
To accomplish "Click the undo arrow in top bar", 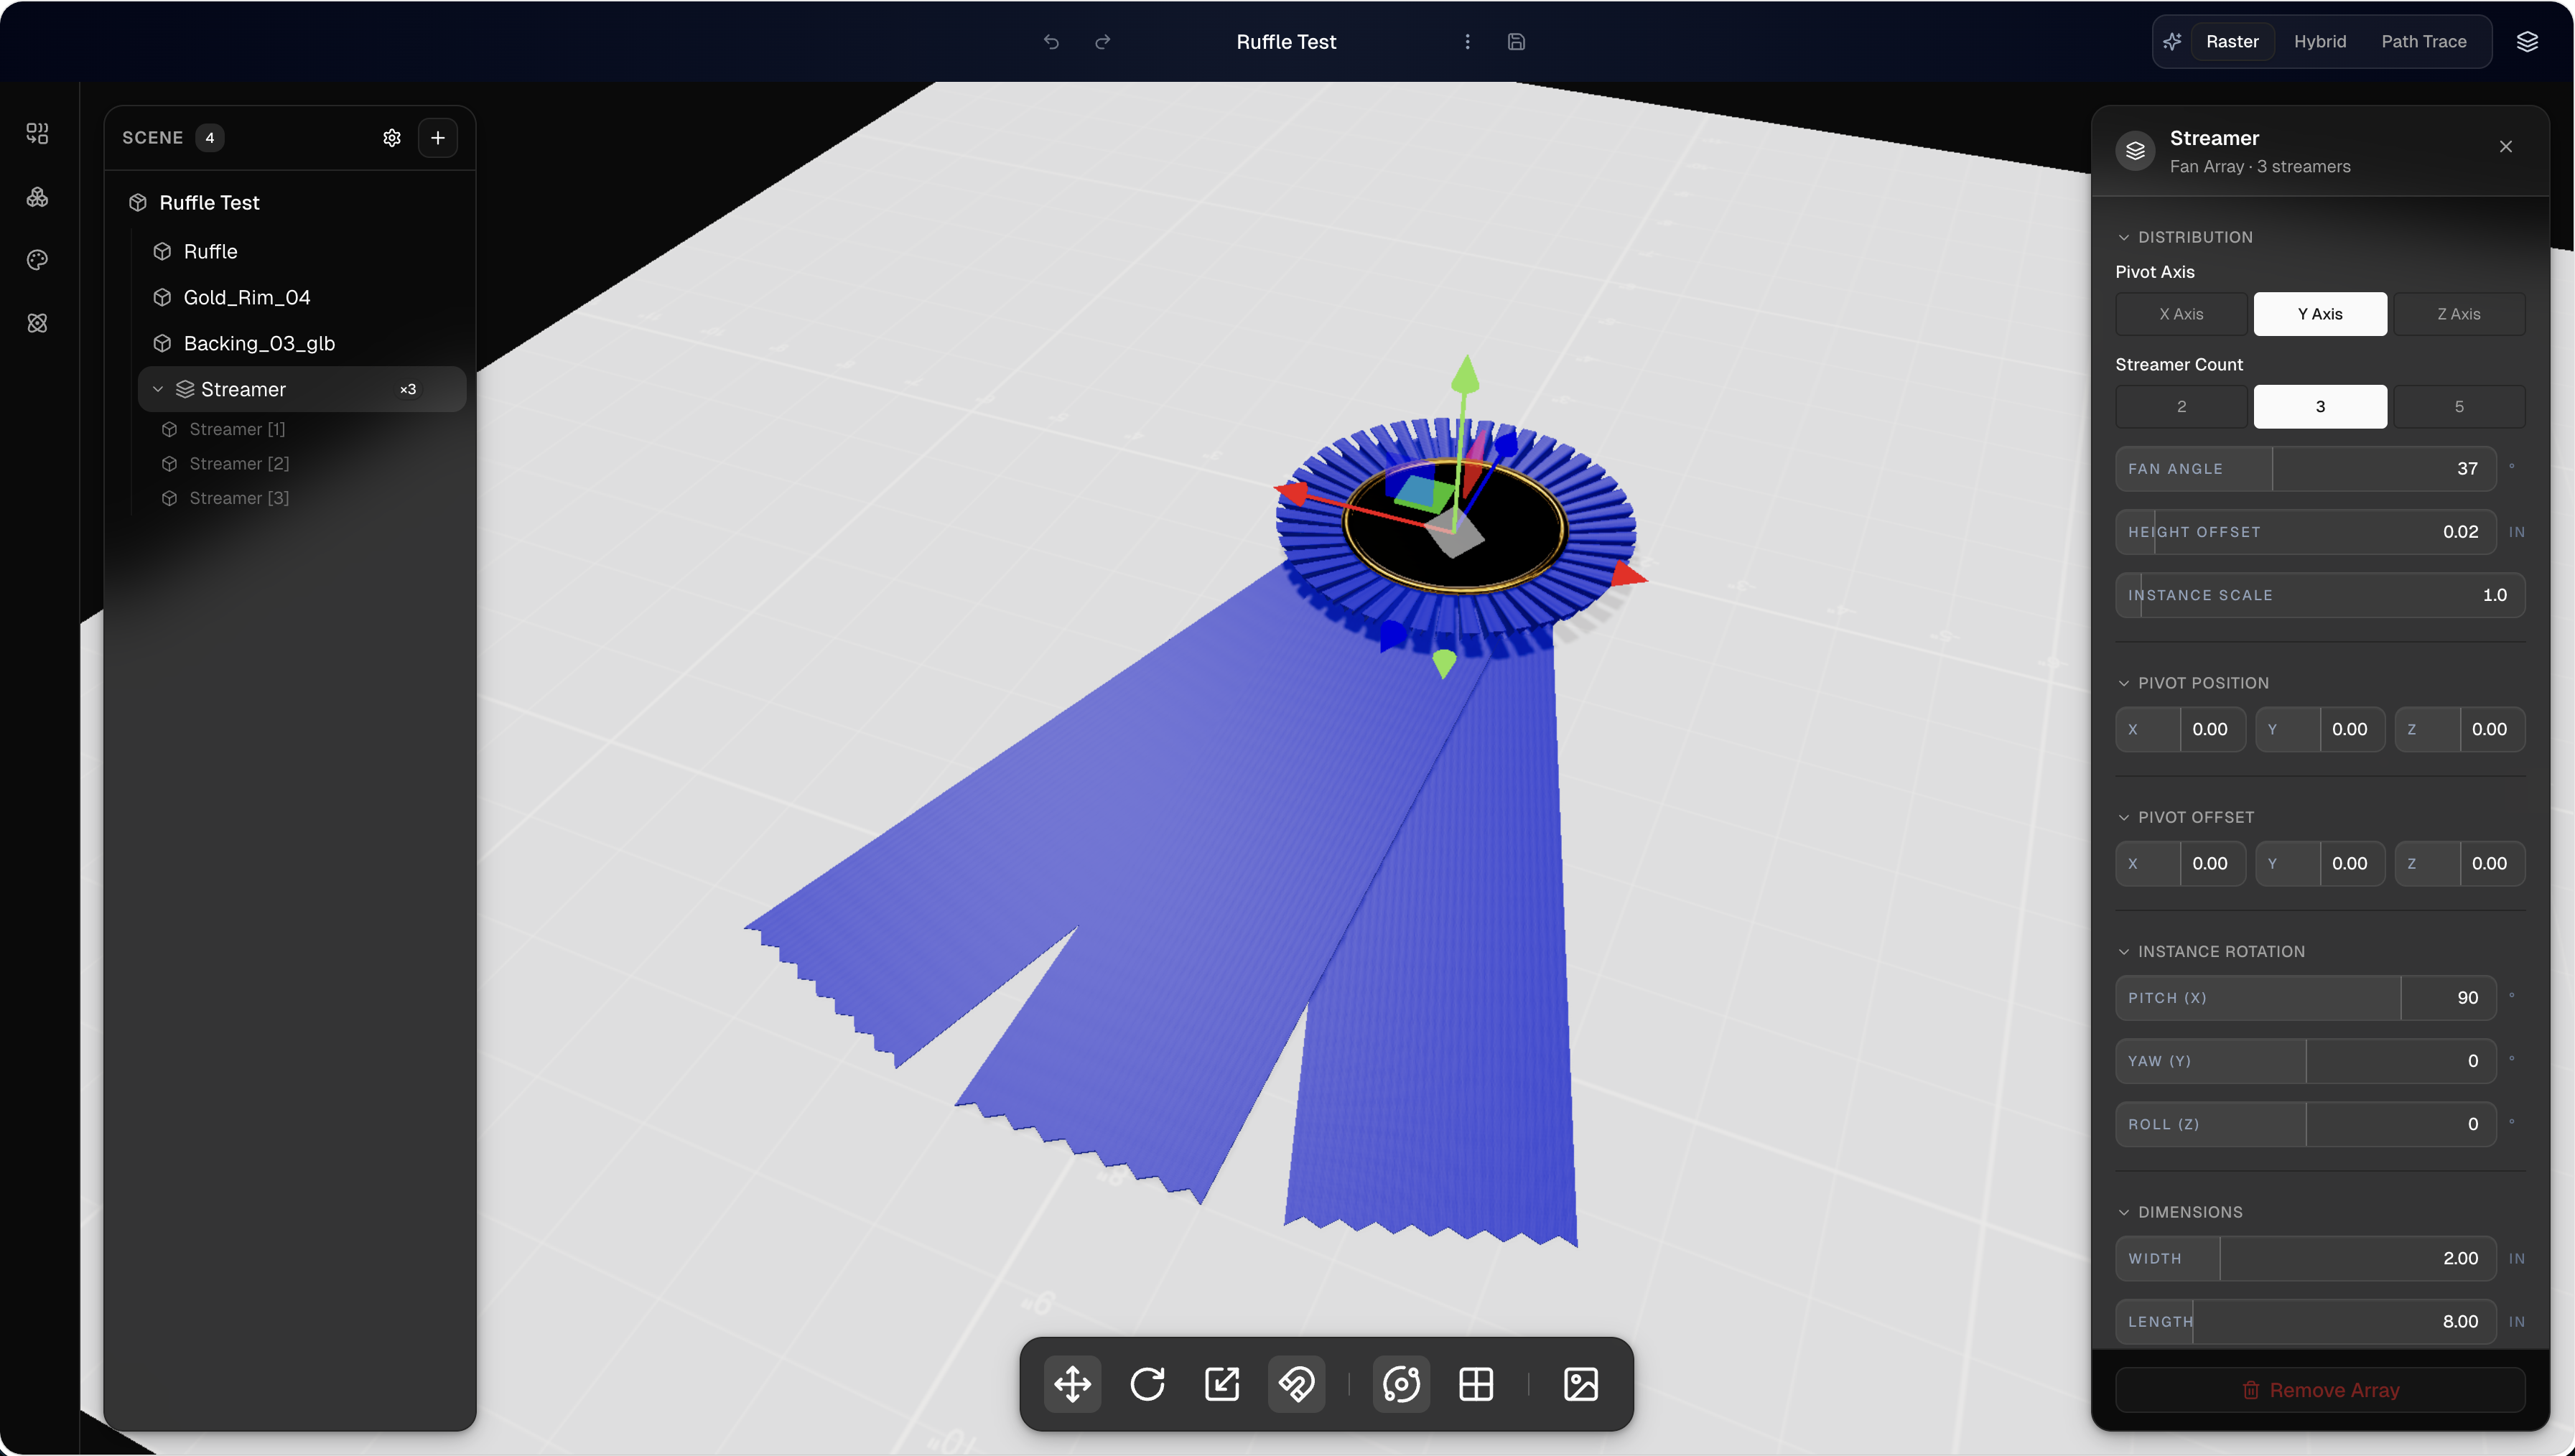I will pyautogui.click(x=1051, y=41).
